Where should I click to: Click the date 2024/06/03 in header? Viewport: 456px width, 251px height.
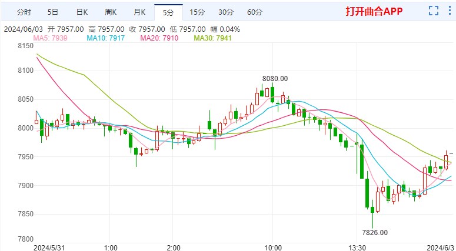(x=24, y=29)
